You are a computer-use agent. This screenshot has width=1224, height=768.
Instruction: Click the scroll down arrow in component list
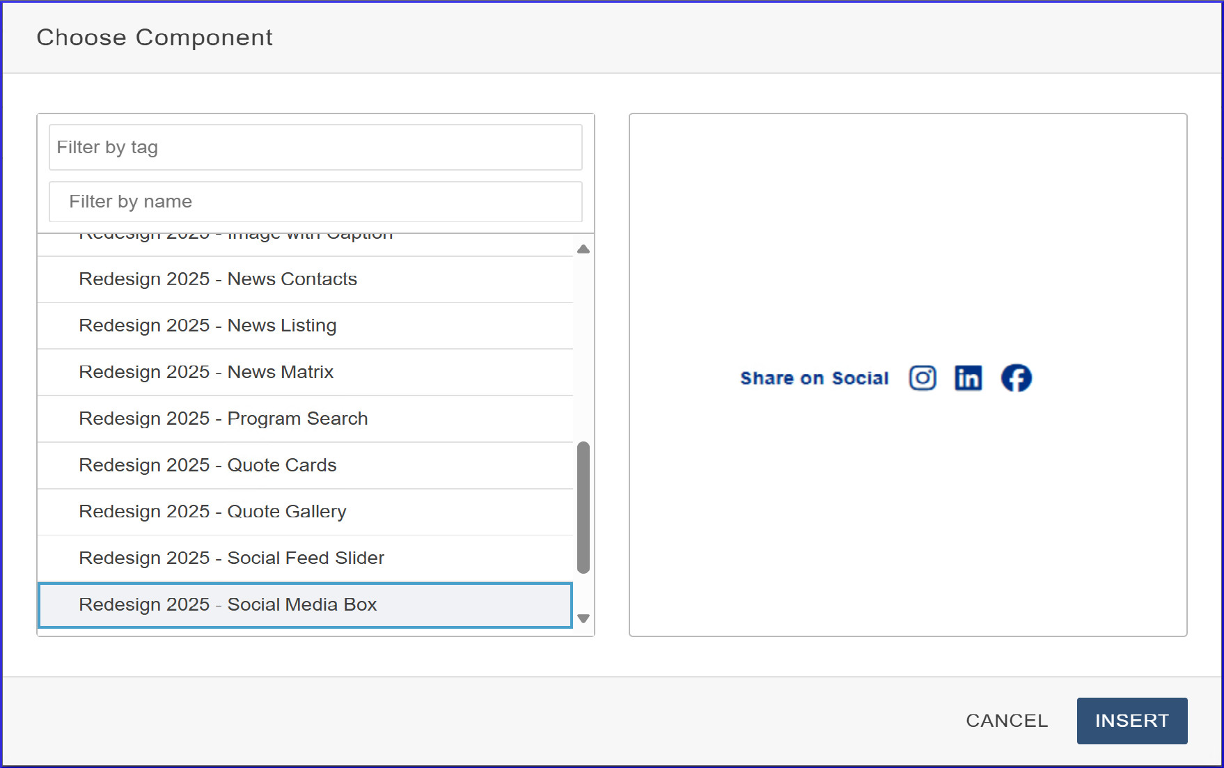pos(583,618)
